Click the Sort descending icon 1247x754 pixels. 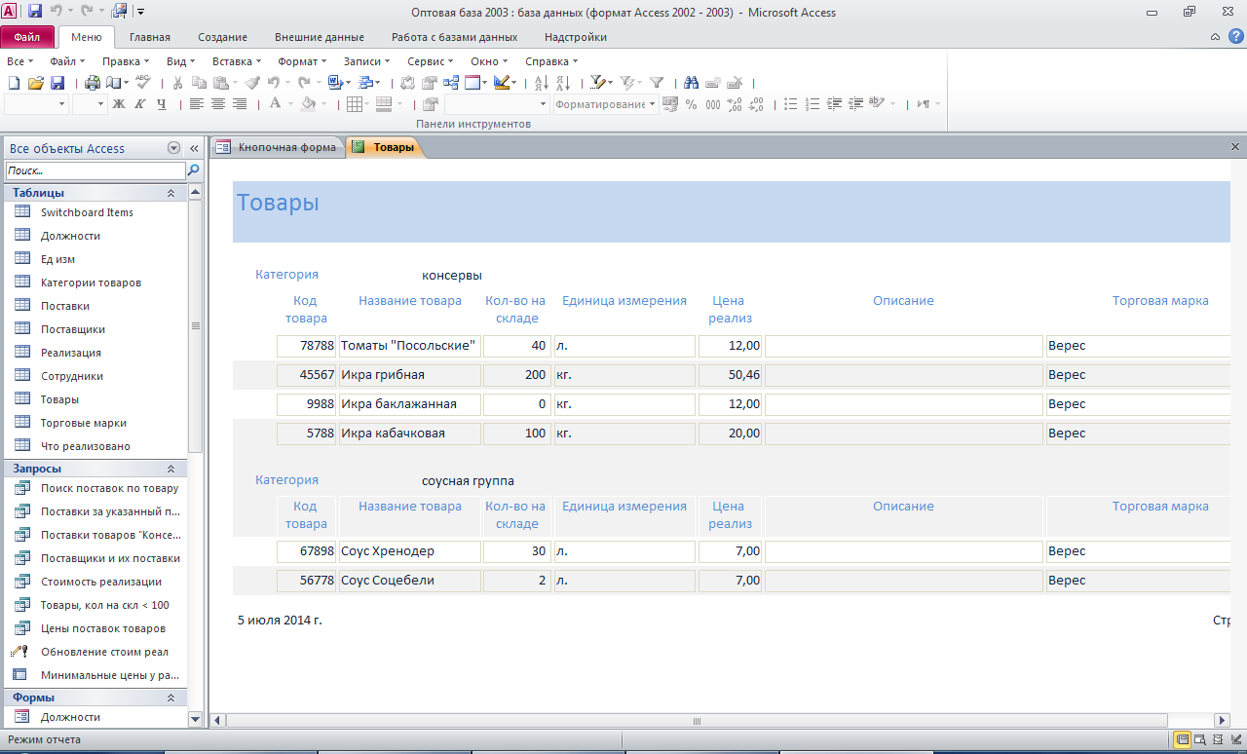(563, 84)
